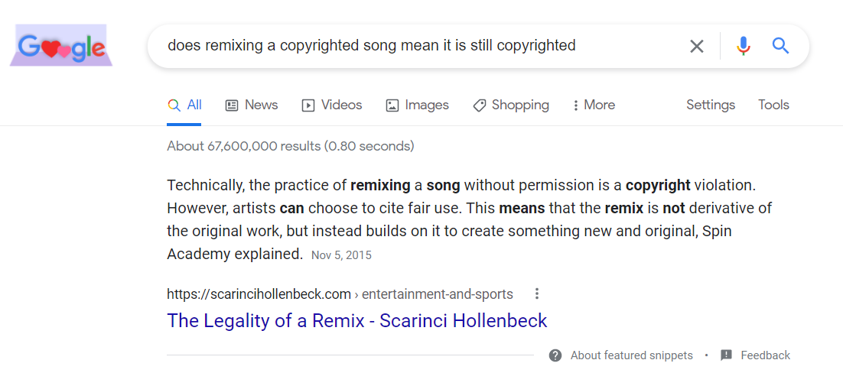This screenshot has height=373, width=843.
Task: Expand the Tools options
Action: coord(773,105)
